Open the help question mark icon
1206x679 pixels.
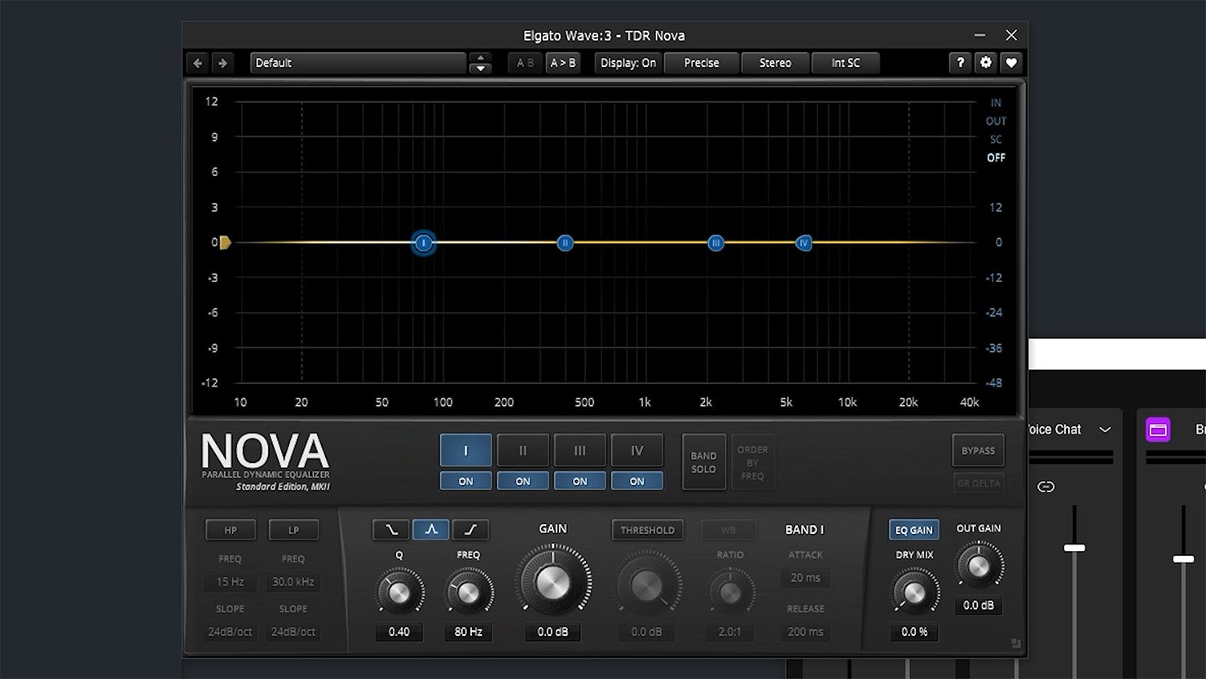(x=960, y=63)
